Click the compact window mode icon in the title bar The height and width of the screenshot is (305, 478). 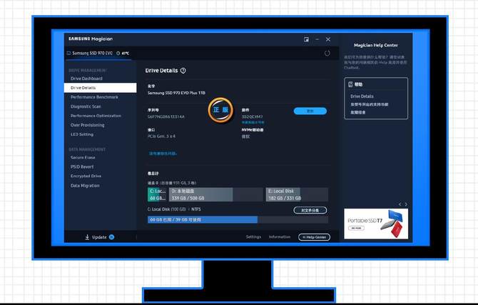306,39
